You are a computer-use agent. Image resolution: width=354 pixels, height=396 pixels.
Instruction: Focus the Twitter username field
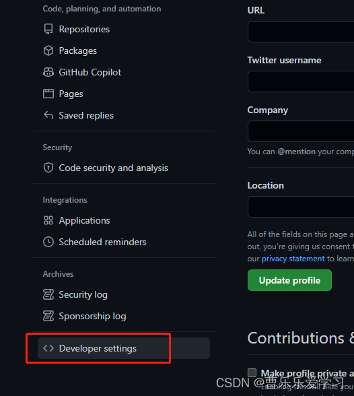[x=301, y=81]
